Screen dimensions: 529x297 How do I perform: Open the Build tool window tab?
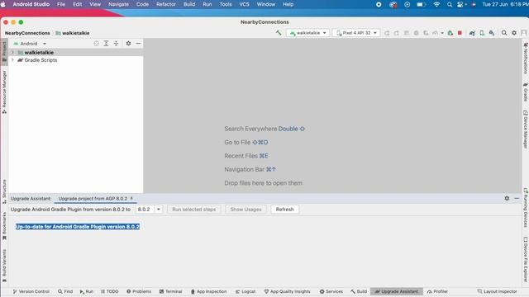click(x=359, y=291)
